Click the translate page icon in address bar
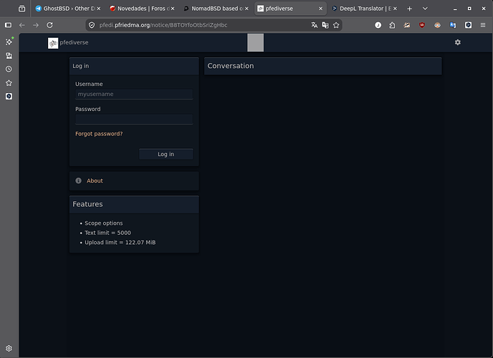This screenshot has height=358, width=493. coord(314,25)
